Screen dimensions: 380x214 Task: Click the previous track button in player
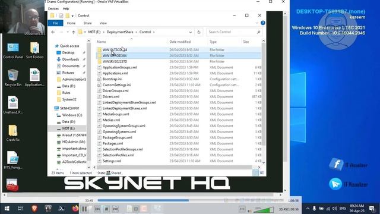(x=97, y=209)
